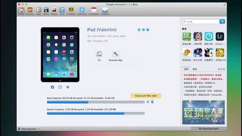
Task: Open the fighting game app with blue character
Action: [x=198, y=53]
